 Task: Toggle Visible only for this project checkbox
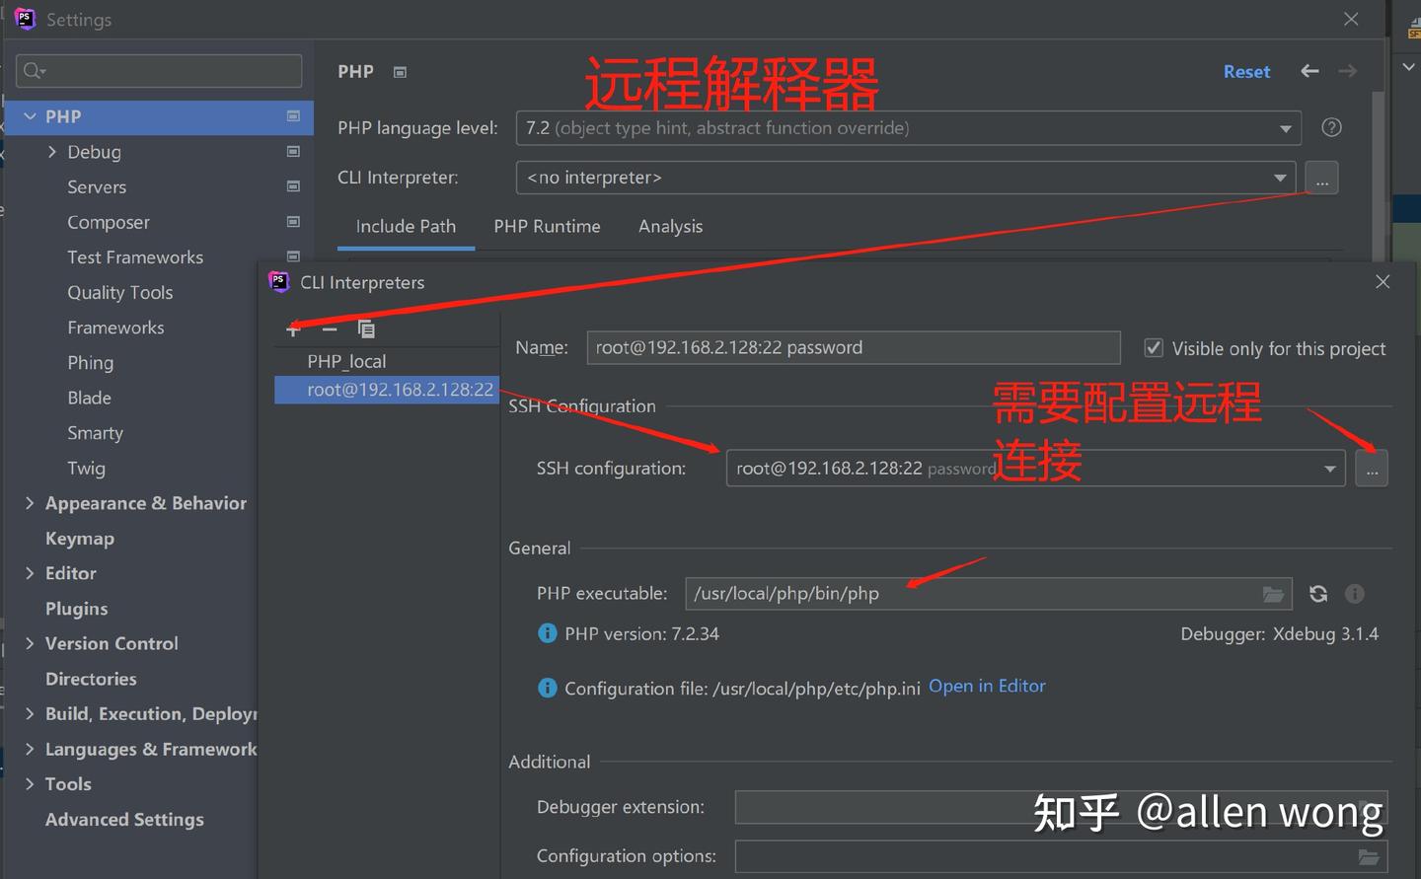point(1154,347)
